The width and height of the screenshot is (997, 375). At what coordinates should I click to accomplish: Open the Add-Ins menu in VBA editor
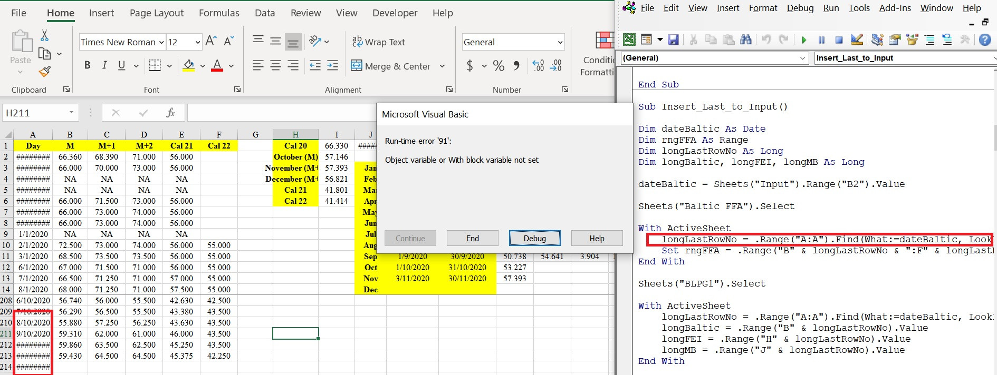(x=895, y=8)
